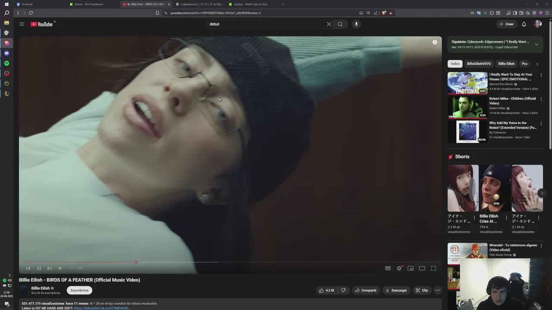This screenshot has width=552, height=310.
Task: Open options for Why Add My Voice
Action: [x=541, y=124]
